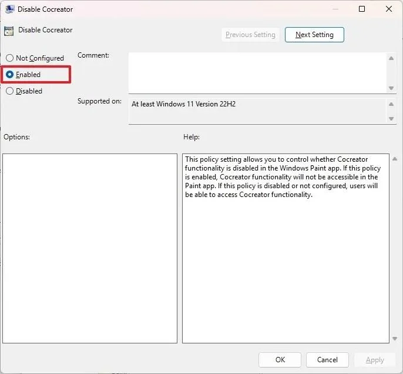Go to the Next Setting
Viewport: 403px width, 374px height.
(x=314, y=35)
